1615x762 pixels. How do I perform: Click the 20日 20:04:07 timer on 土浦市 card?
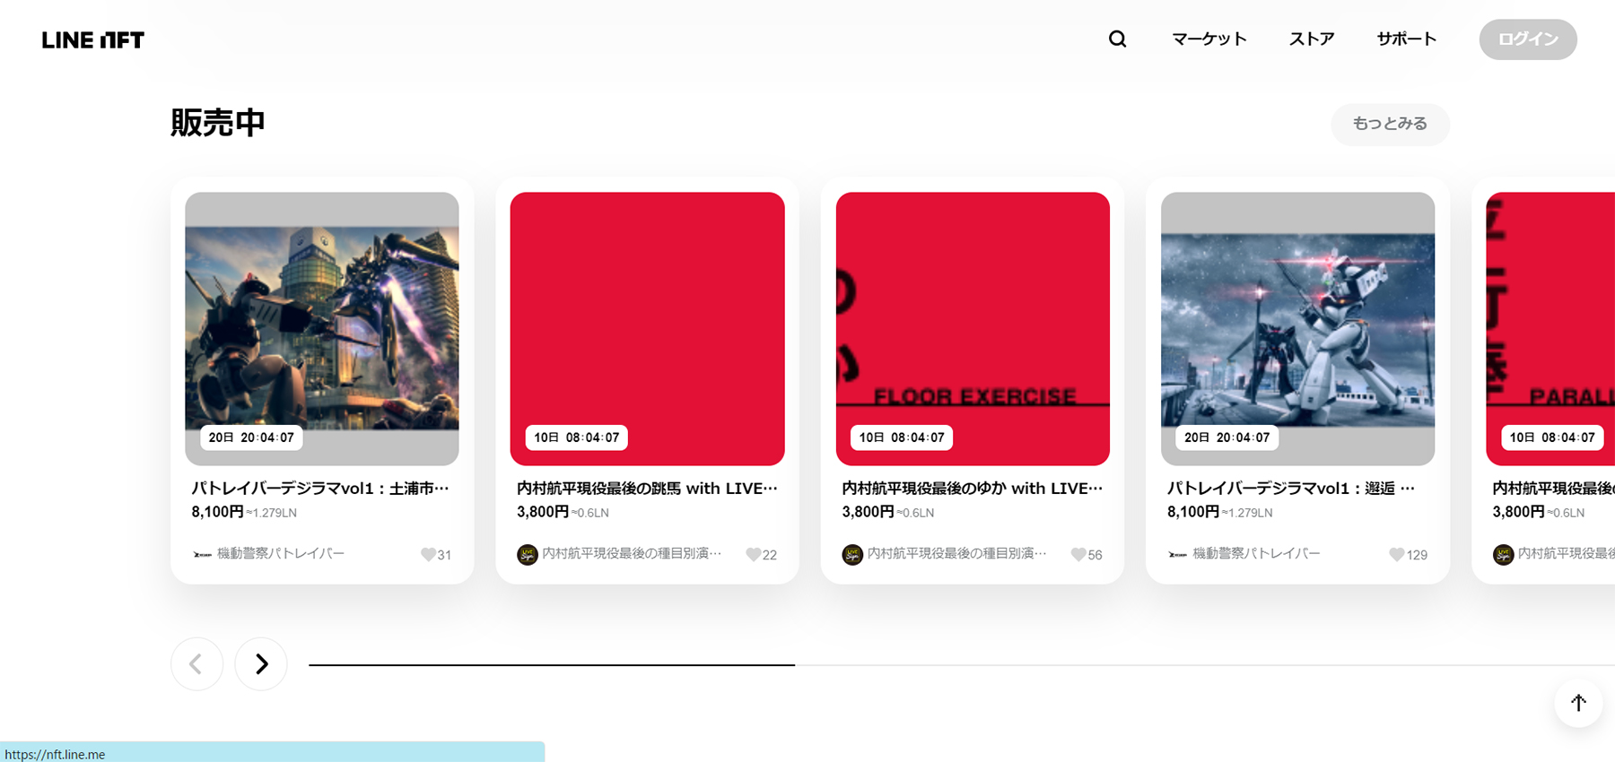251,437
